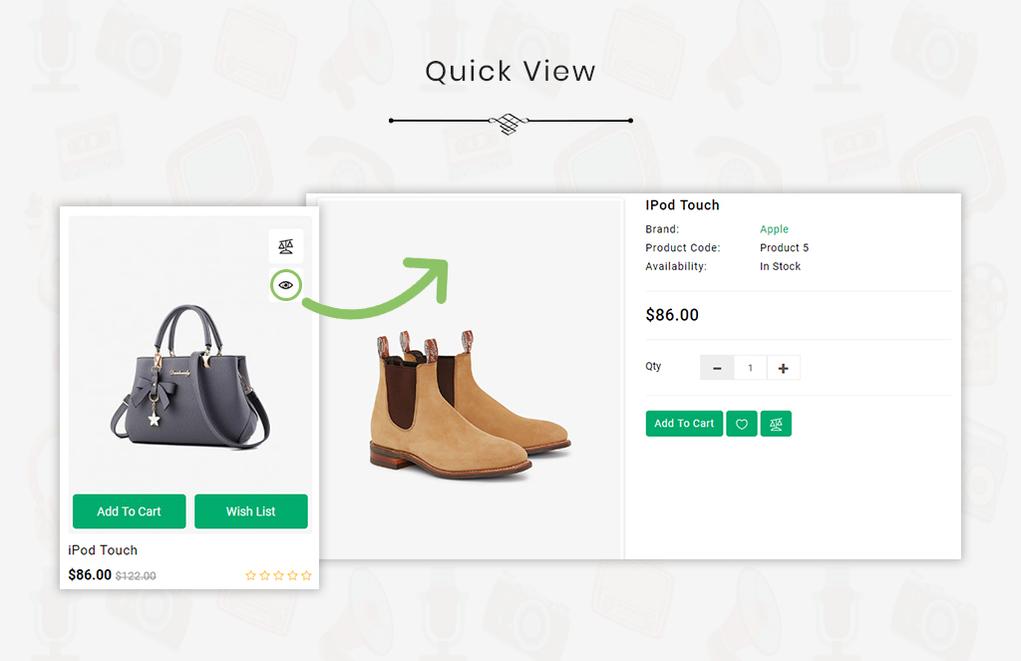The width and height of the screenshot is (1021, 661).
Task: Click the IPod Touch heading in quick view
Action: click(x=682, y=205)
